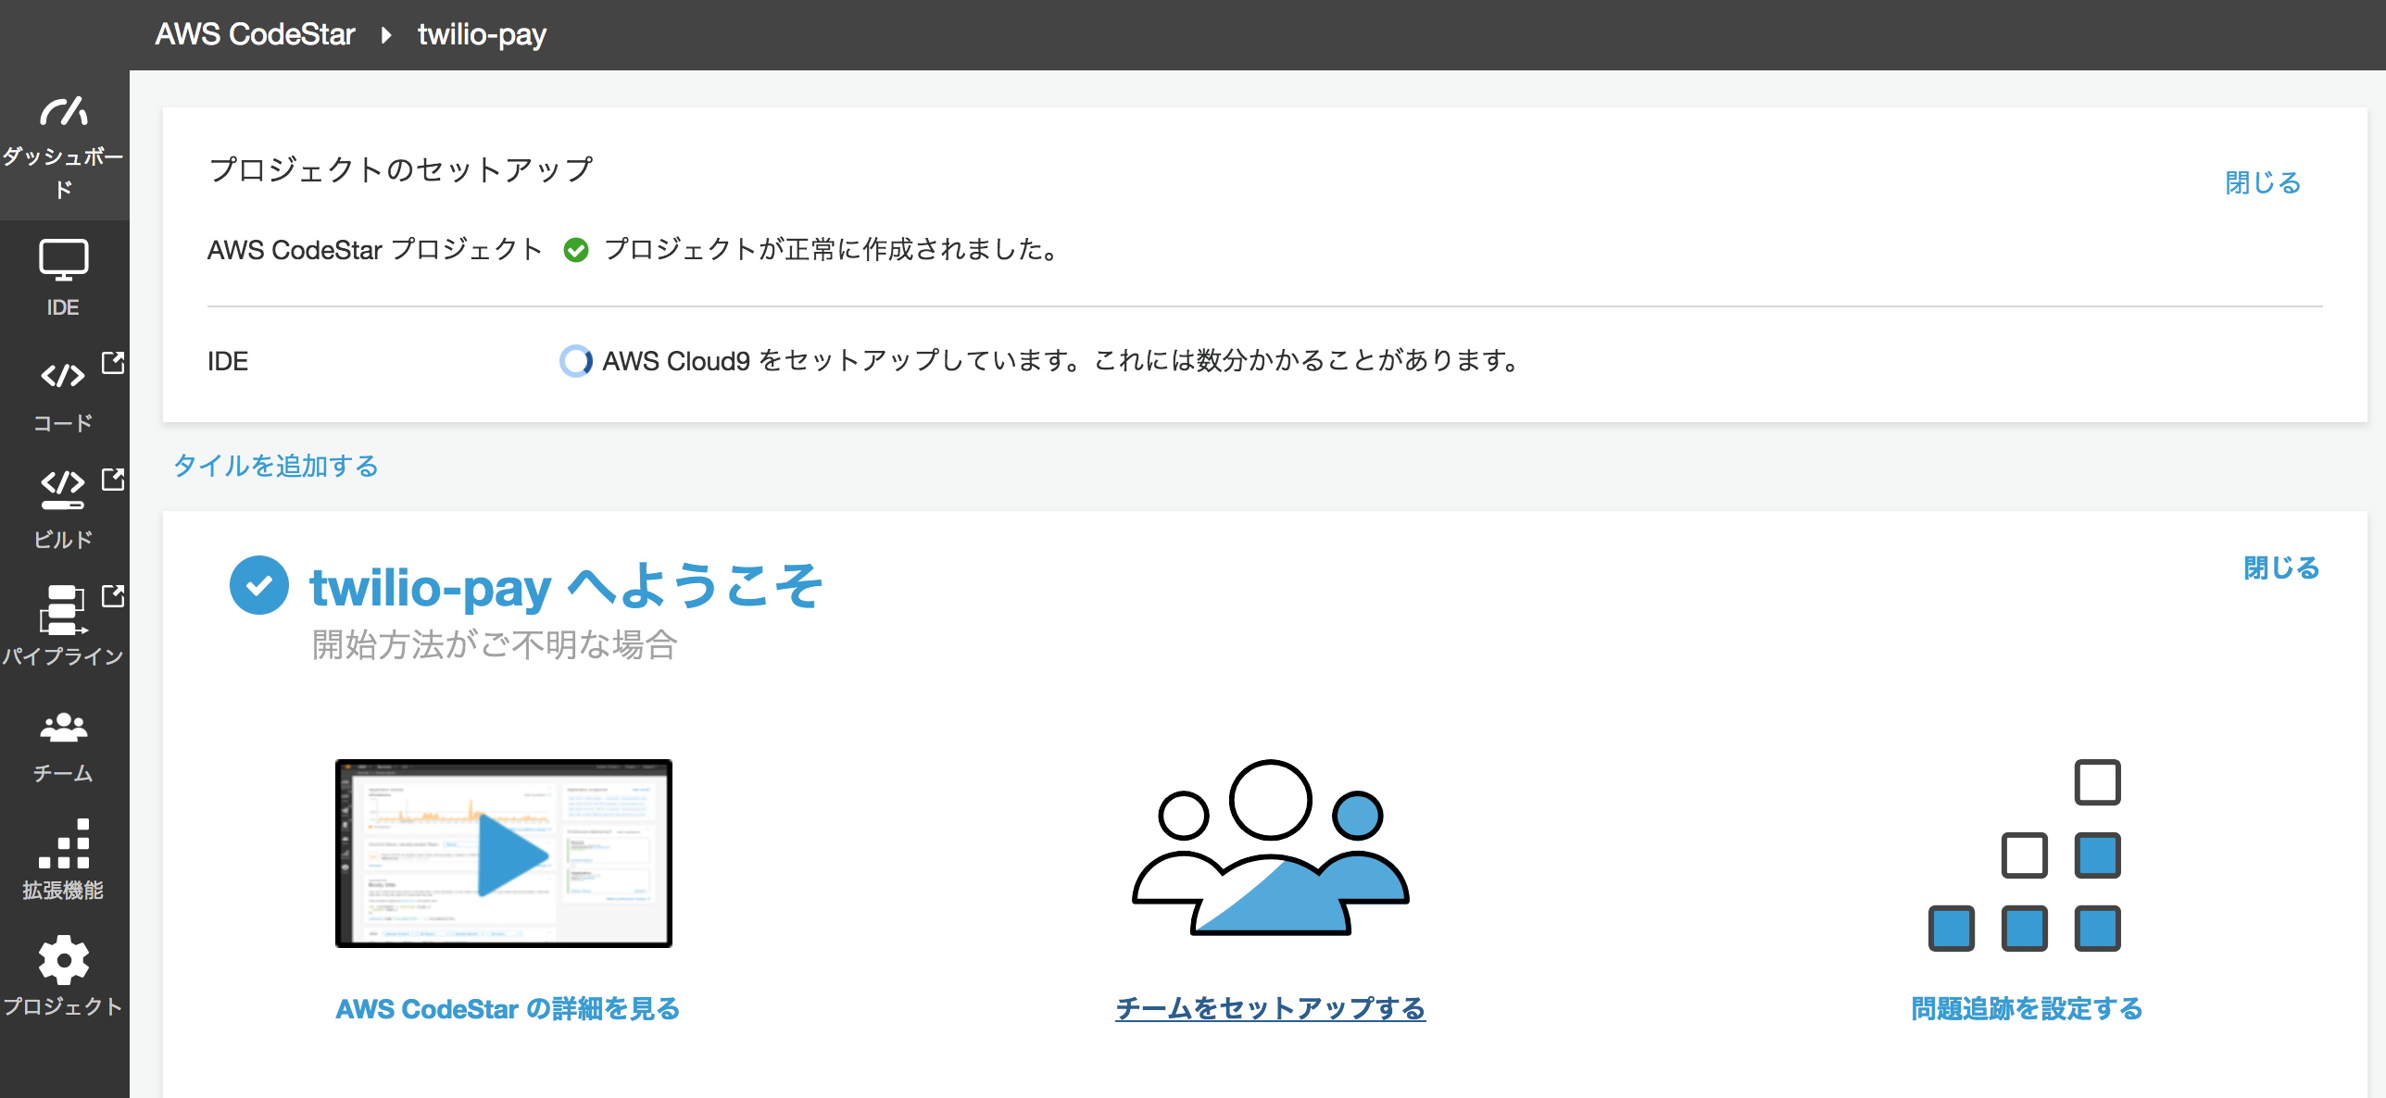Click the issue tracking squares illustration

[x=2025, y=855]
